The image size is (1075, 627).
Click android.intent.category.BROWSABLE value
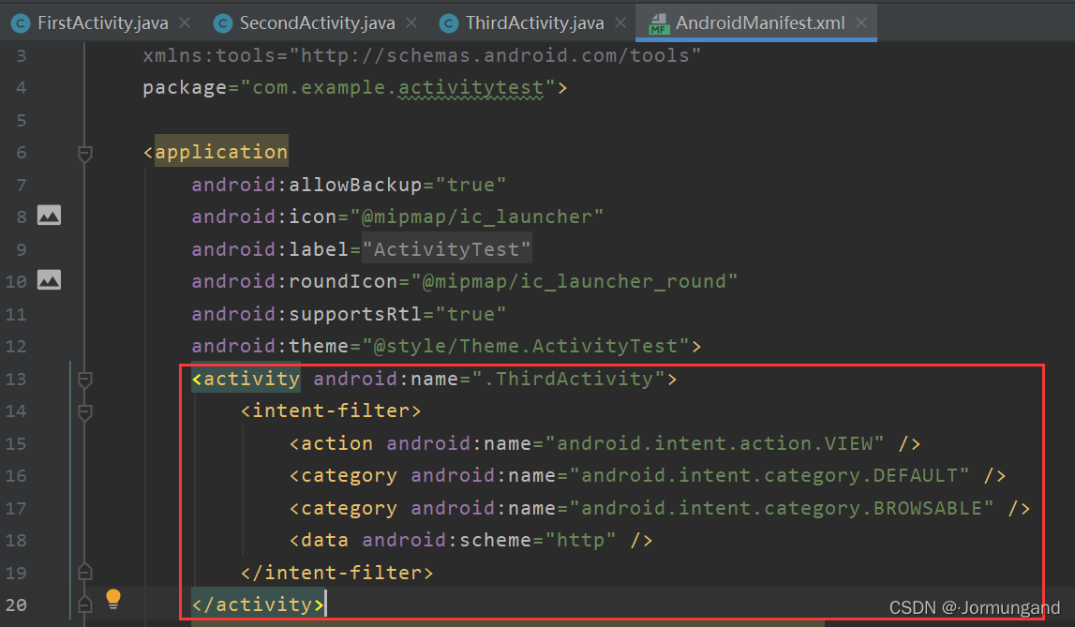782,508
